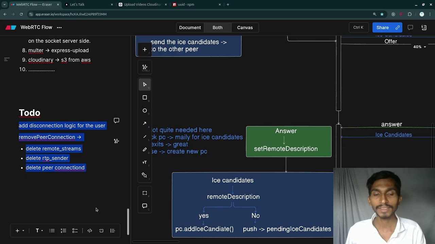Viewport: 435px width, 244px height.
Task: Switch to Both view
Action: (x=217, y=27)
